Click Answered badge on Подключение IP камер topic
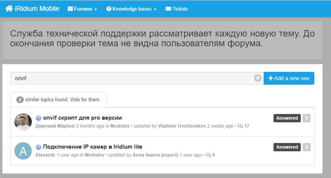The height and width of the screenshot is (178, 331). pos(287,147)
